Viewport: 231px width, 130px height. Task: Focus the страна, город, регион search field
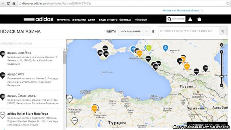[188, 31]
